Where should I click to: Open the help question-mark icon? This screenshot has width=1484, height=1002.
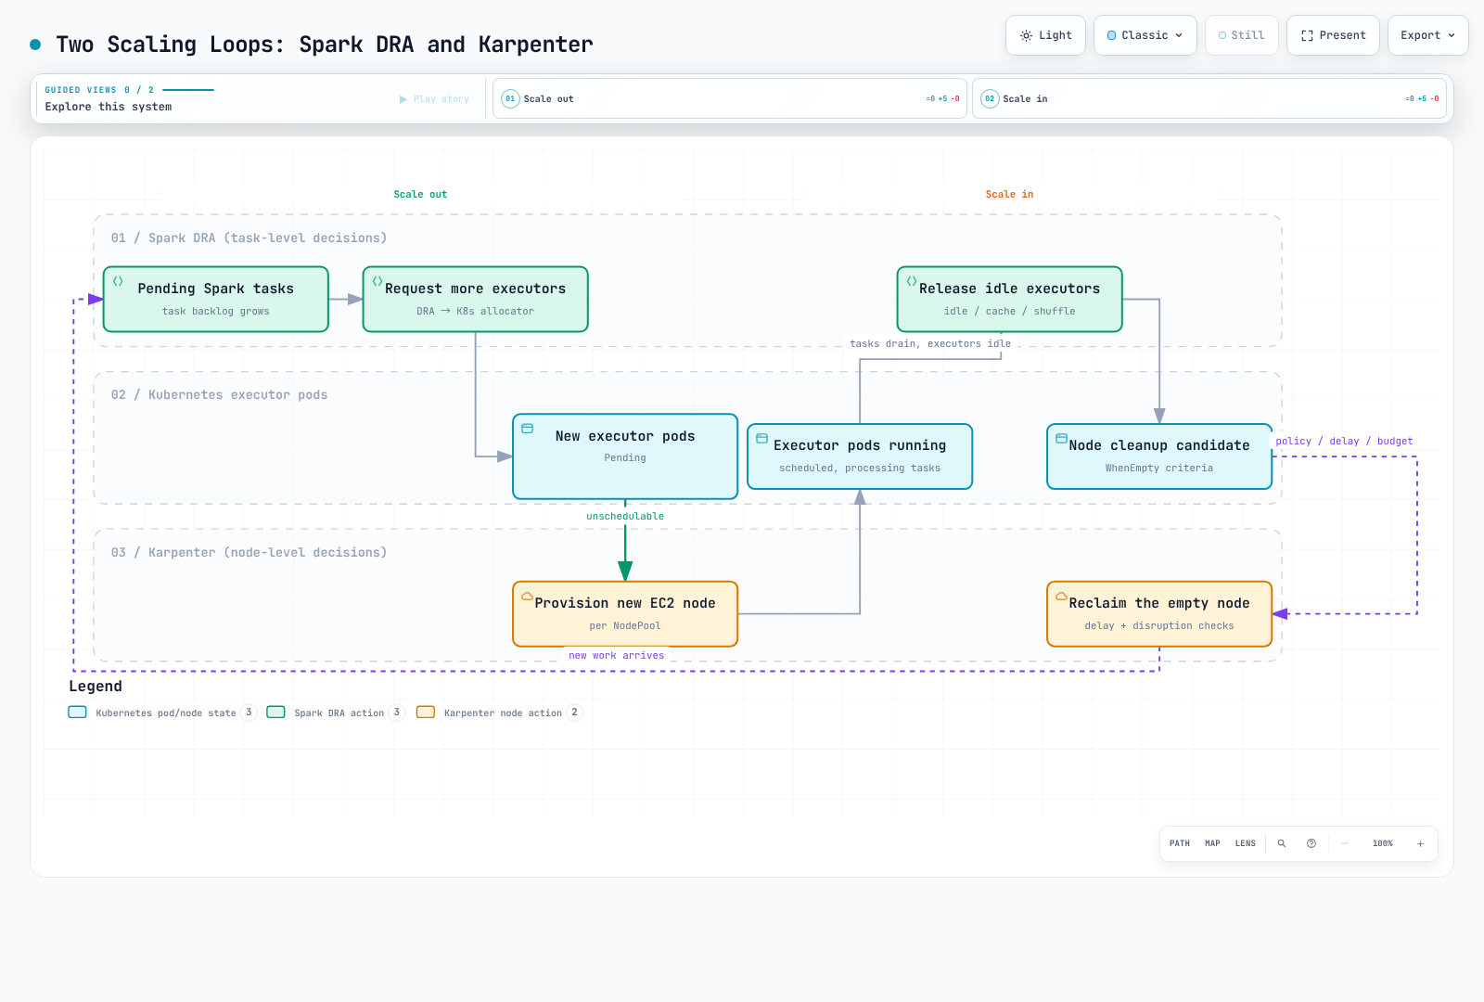[1311, 843]
